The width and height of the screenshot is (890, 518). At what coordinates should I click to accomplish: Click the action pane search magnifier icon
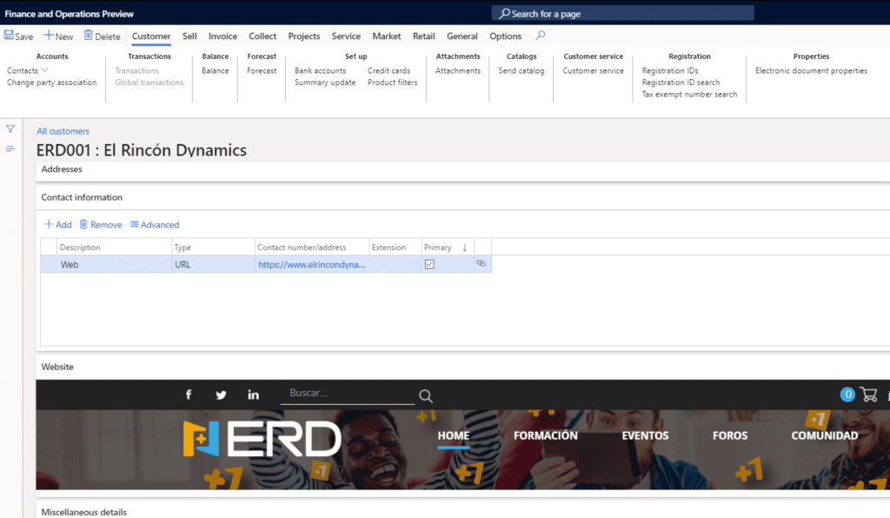(x=541, y=35)
